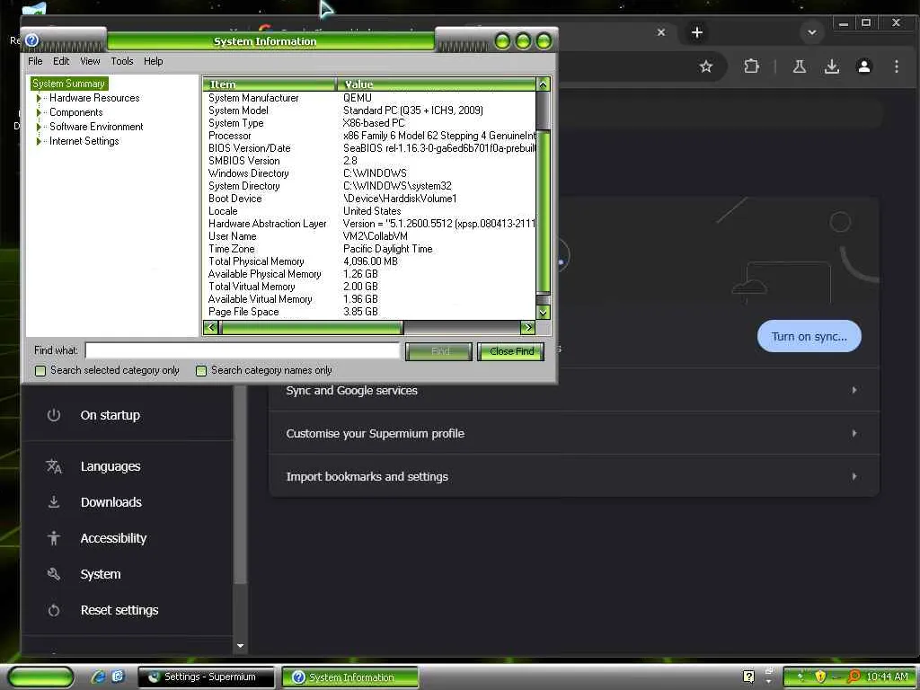The width and height of the screenshot is (920, 690).
Task: Click the Languages translate icon
Action: (53, 466)
